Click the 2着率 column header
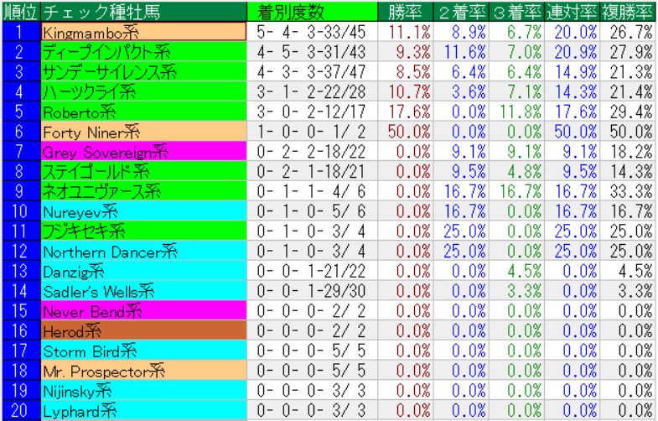Image resolution: width=658 pixels, height=421 pixels. pos(462,12)
